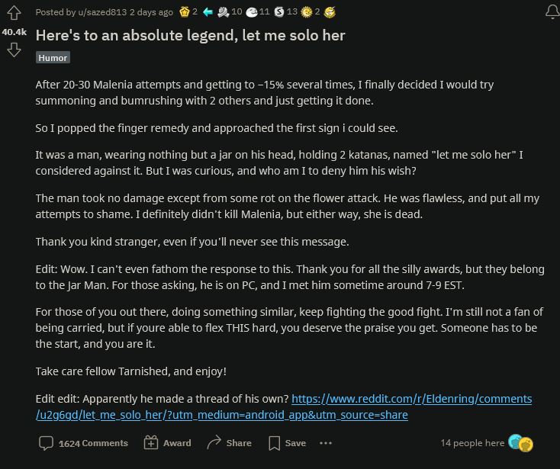Click the silver award with count 13
The image size is (560, 469).
[x=280, y=12]
